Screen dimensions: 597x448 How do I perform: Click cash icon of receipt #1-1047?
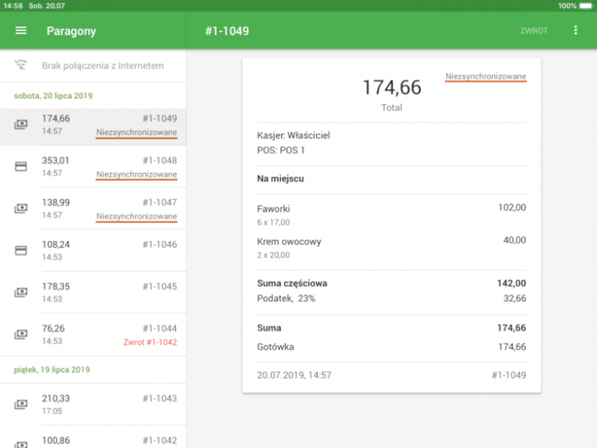pos(20,209)
